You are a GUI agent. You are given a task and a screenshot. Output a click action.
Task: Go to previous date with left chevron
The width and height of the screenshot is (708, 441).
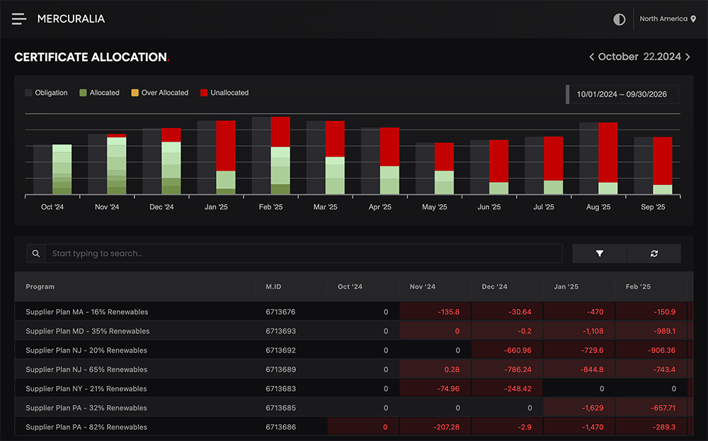pyautogui.click(x=592, y=57)
